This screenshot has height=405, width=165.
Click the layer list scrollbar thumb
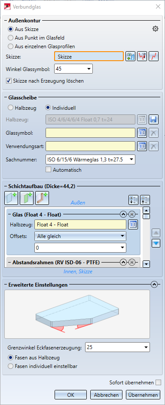[x=147, y=216]
